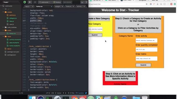Select the Node.js runtime indicator
This screenshot has height=99, width=177.
57,2
